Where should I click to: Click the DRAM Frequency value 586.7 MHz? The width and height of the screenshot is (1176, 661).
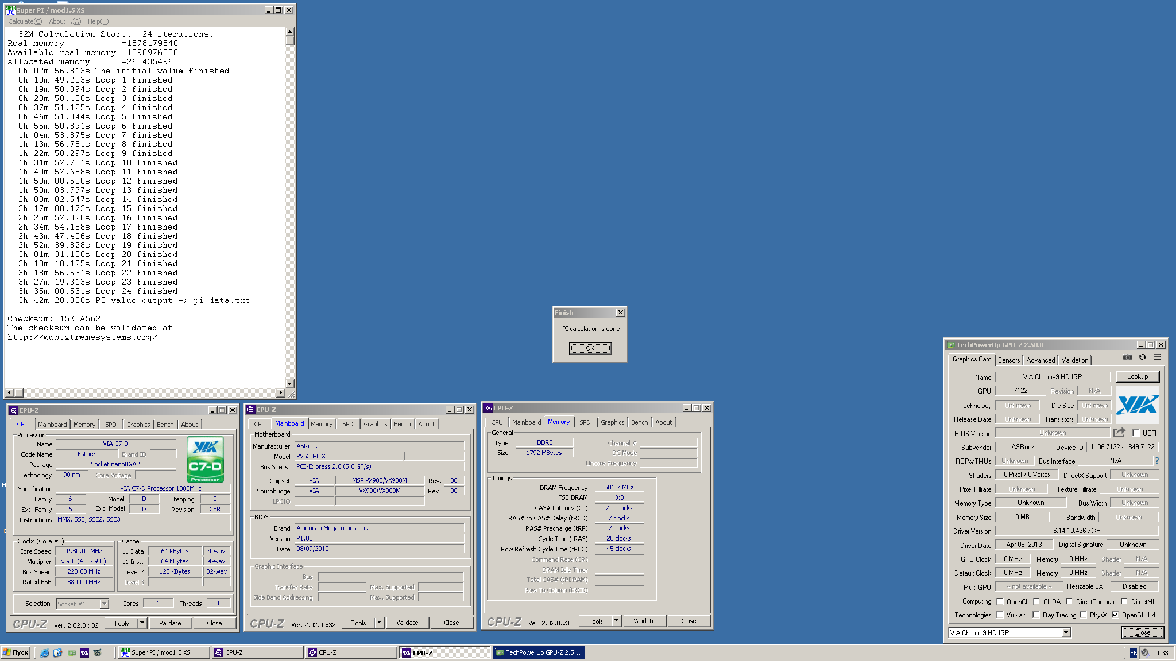click(619, 487)
